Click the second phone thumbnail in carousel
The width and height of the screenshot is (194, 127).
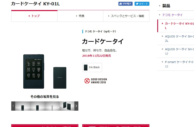coord(37,106)
